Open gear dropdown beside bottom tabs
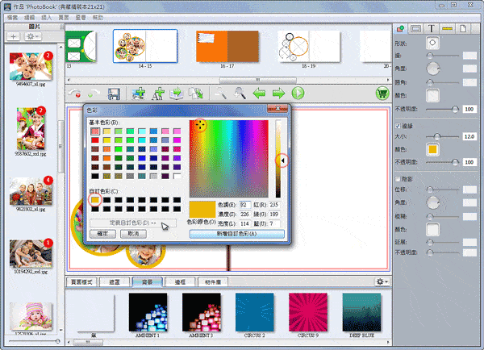This screenshot has height=350, width=484. tap(381, 281)
